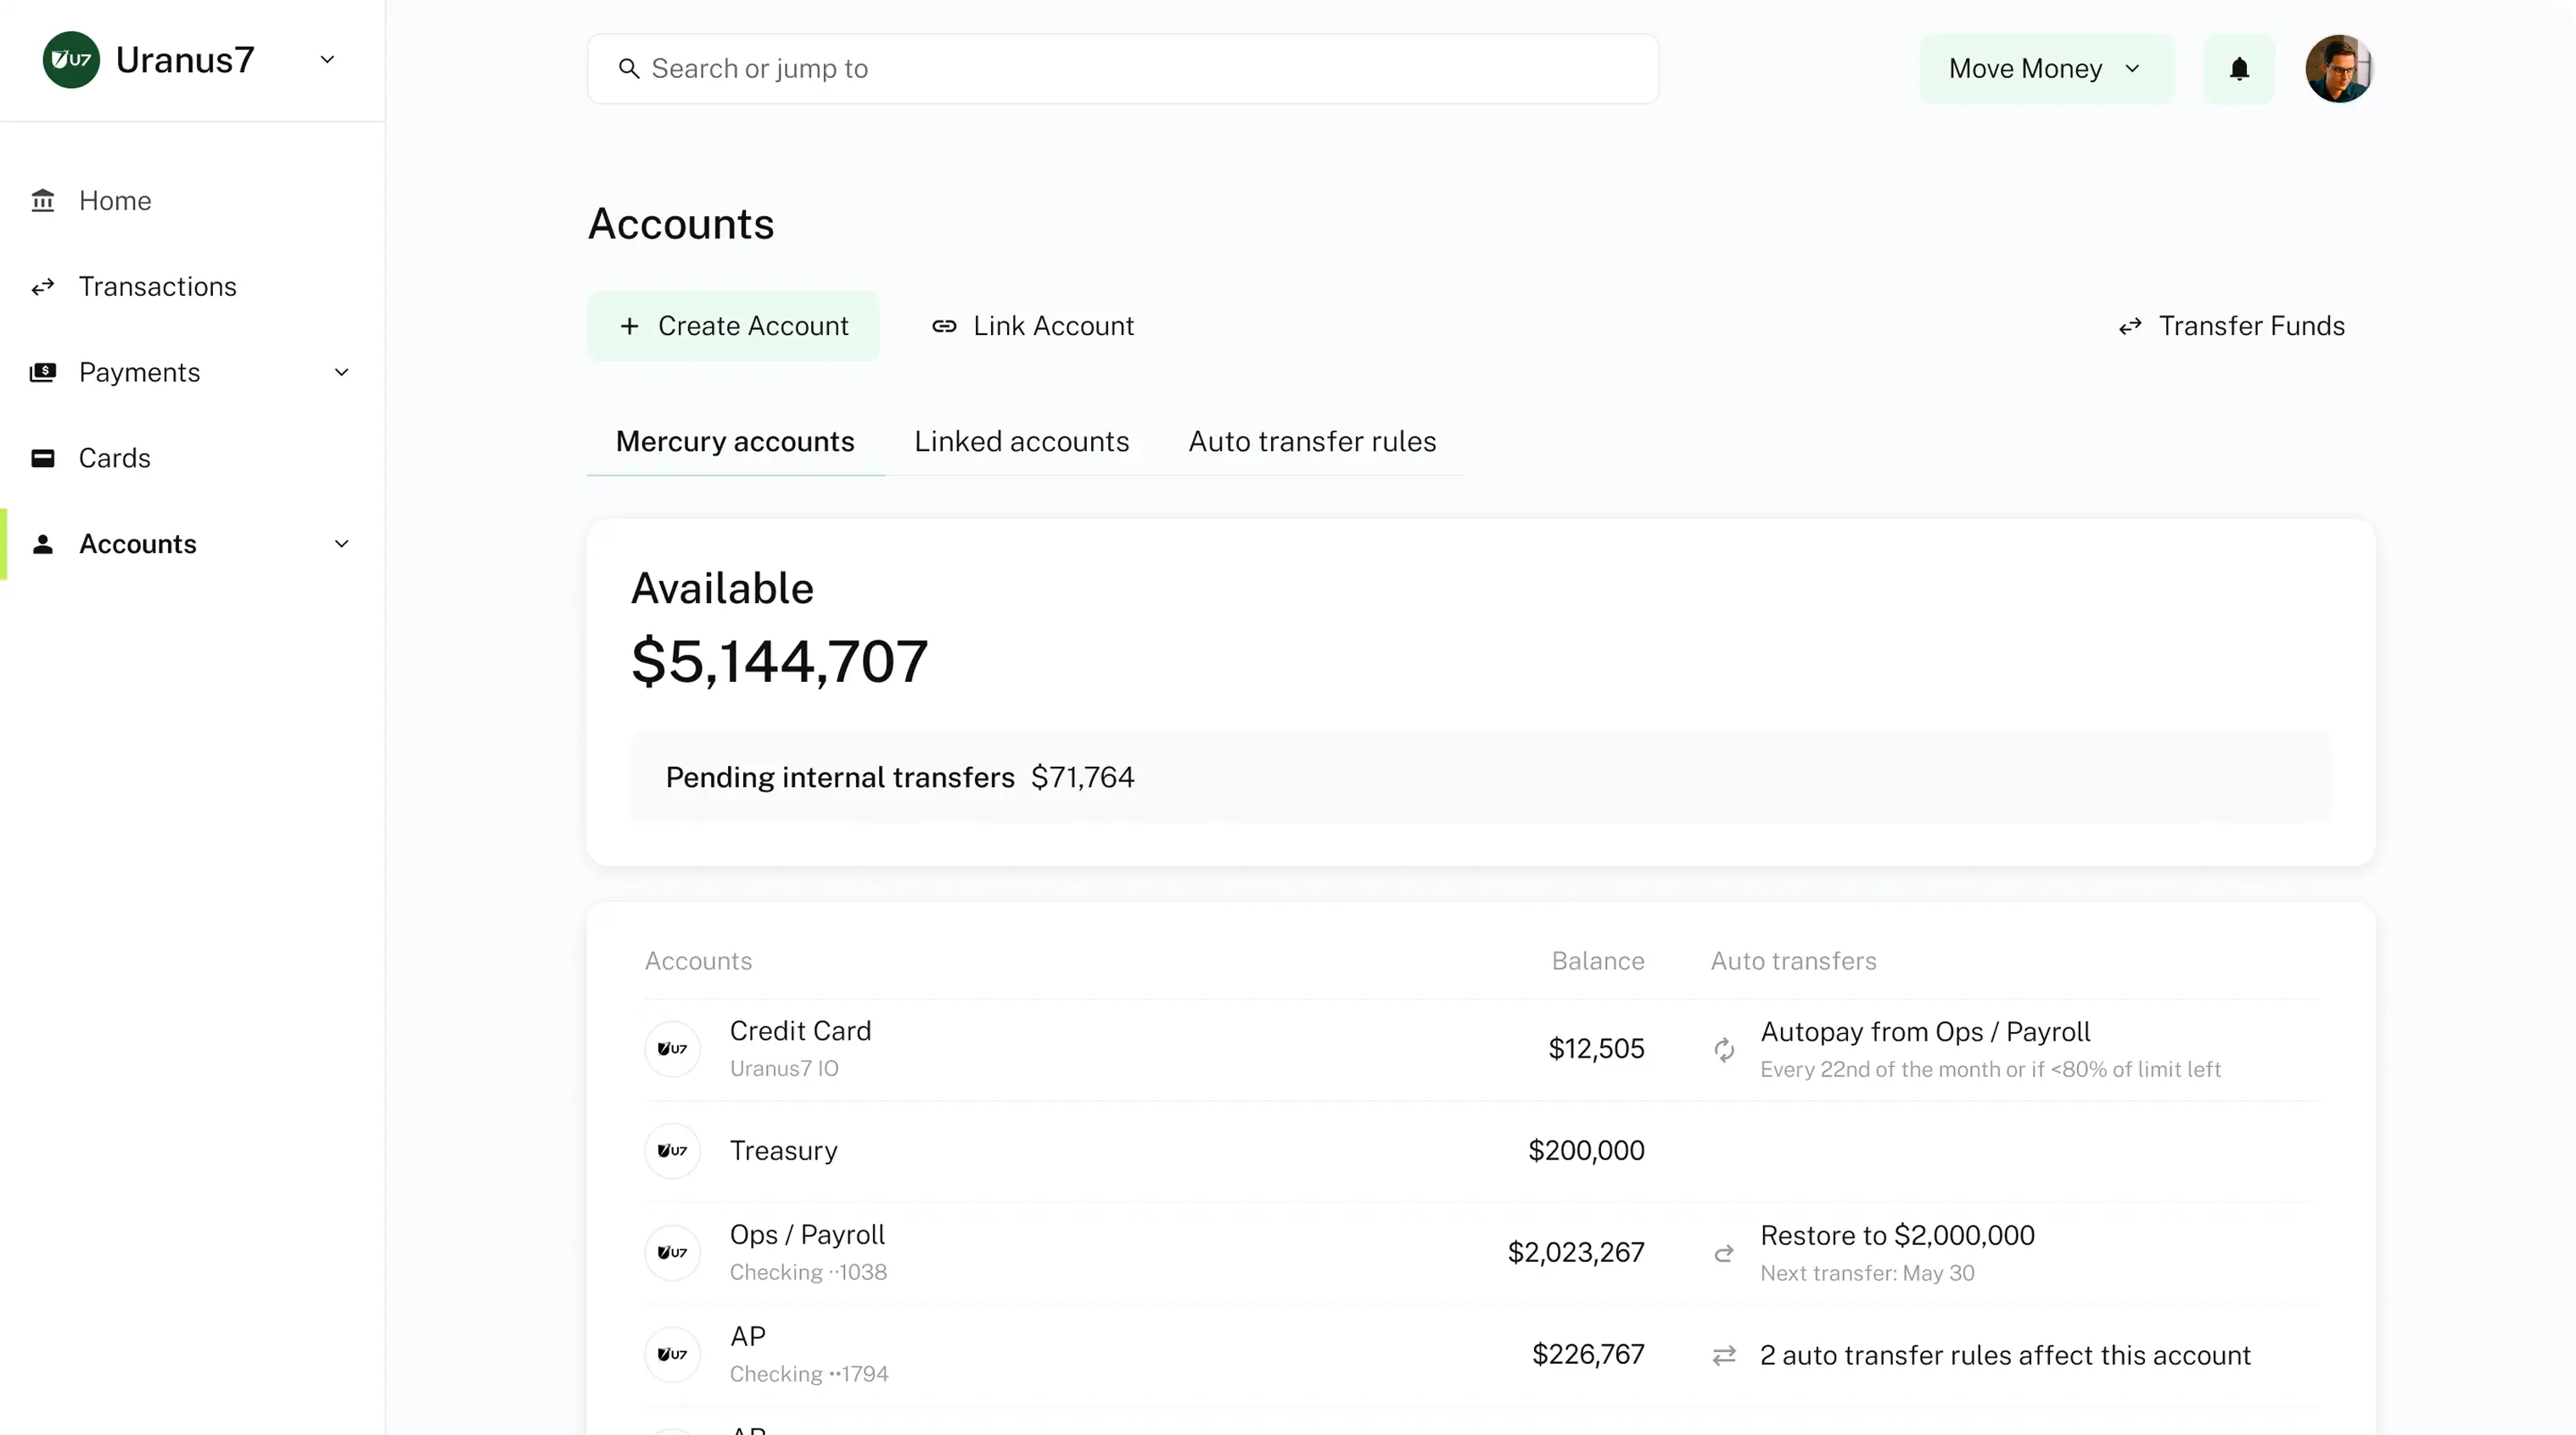
Task: Open the Move Money dropdown
Action: coord(2045,69)
